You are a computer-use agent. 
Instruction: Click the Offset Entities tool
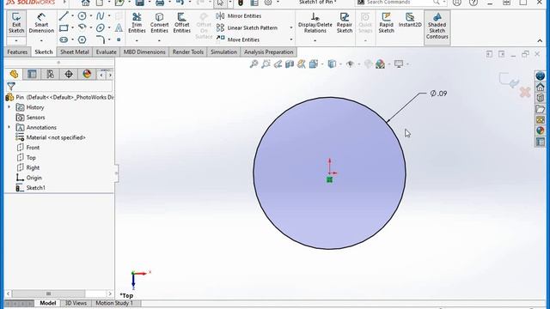pyautogui.click(x=181, y=23)
